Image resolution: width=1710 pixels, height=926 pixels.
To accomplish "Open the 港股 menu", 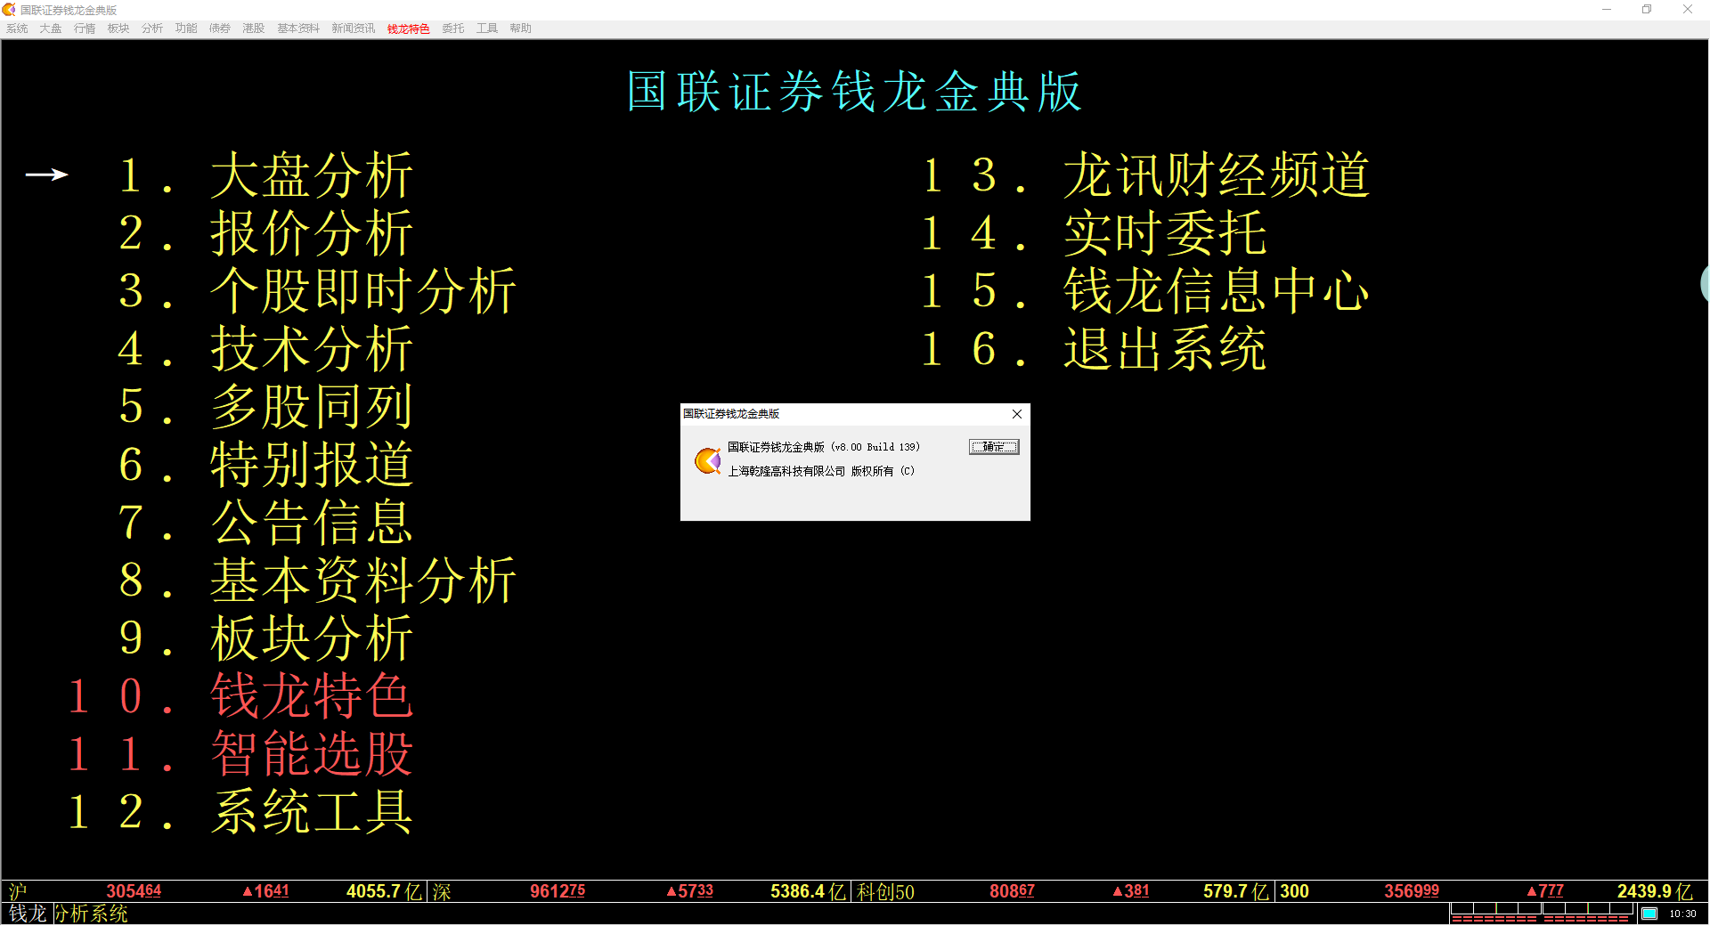I will click(x=254, y=28).
